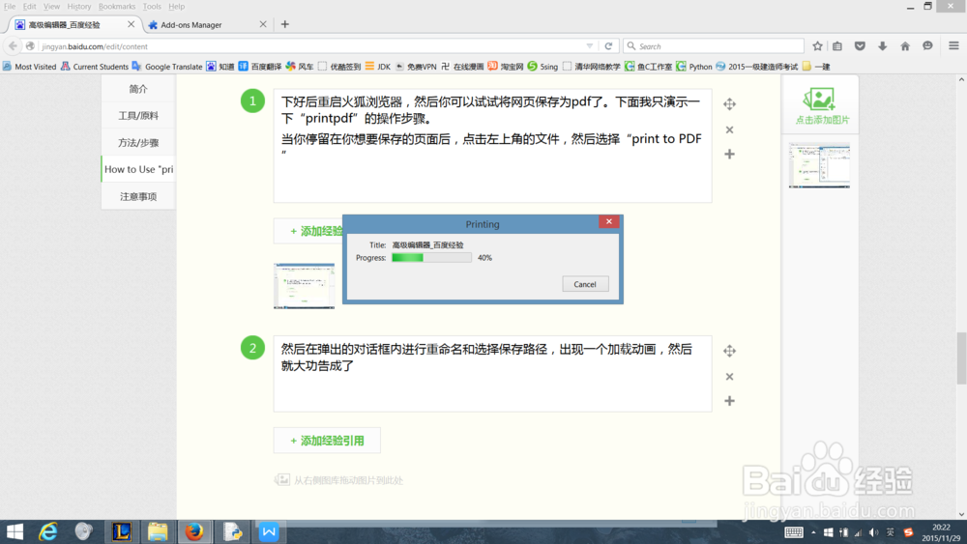The width and height of the screenshot is (967, 544).
Task: Open the History menu
Action: coord(79,6)
